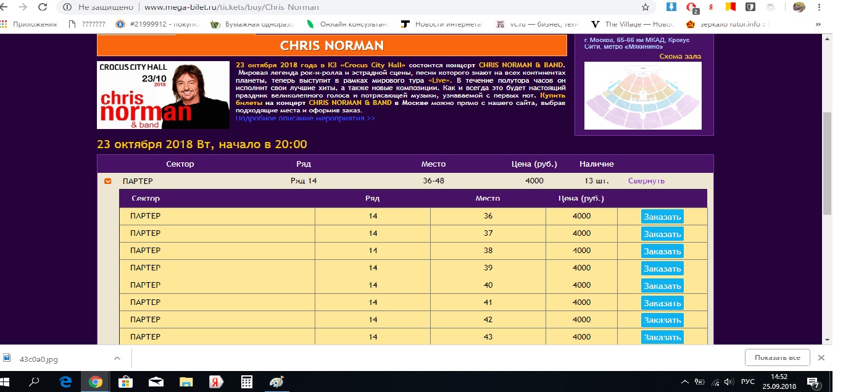
Task: Open Microsoft Edge from the taskbar
Action: coord(65,382)
